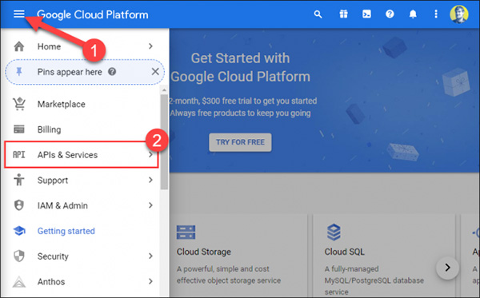Click the search magnifier icon

(318, 14)
